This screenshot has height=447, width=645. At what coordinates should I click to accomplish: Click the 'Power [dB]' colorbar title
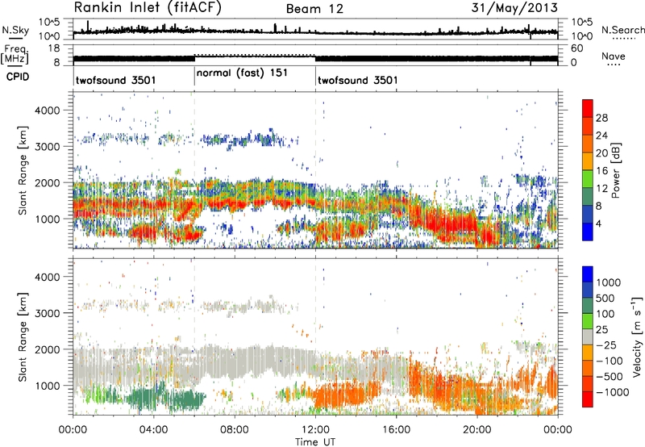[615, 170]
